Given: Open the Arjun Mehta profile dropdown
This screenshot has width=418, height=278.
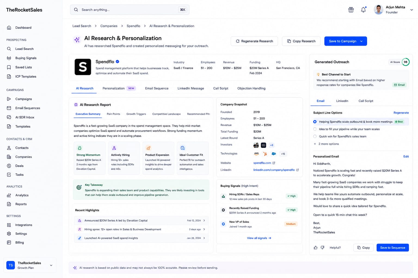Looking at the screenshot, I should 411,10.
